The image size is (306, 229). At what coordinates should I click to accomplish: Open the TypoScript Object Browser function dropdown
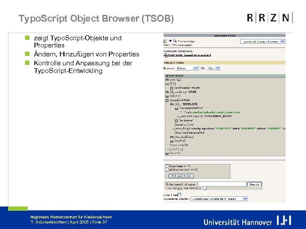tap(263, 41)
